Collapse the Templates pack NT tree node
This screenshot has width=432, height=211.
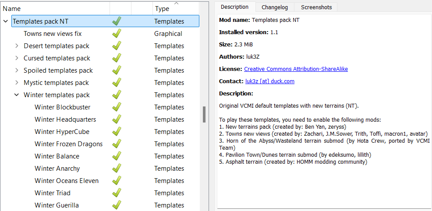6,21
